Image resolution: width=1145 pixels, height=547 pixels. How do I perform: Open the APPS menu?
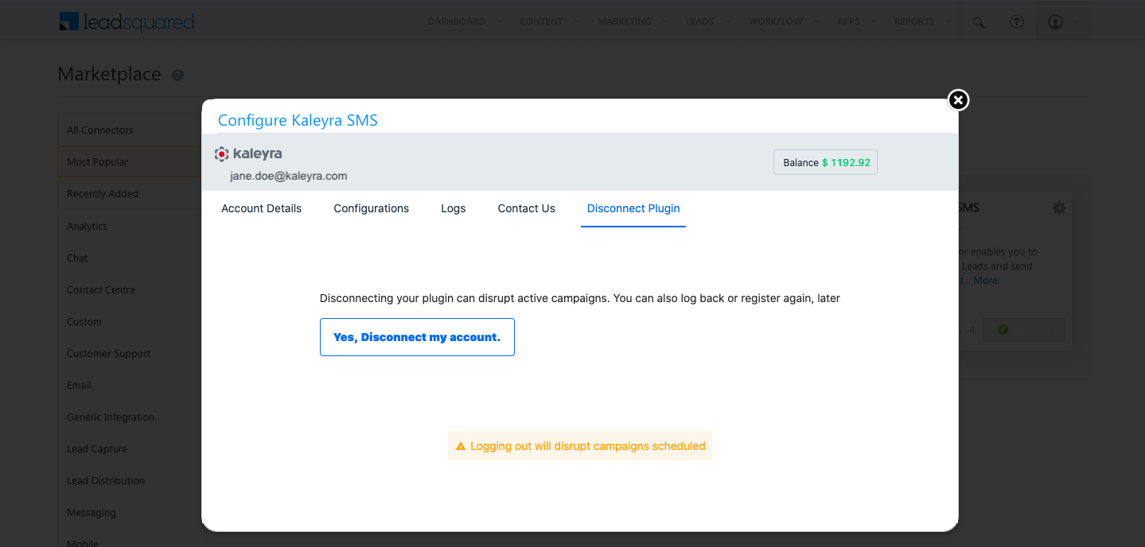pyautogui.click(x=848, y=21)
